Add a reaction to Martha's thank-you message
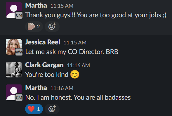 click(x=52, y=27)
